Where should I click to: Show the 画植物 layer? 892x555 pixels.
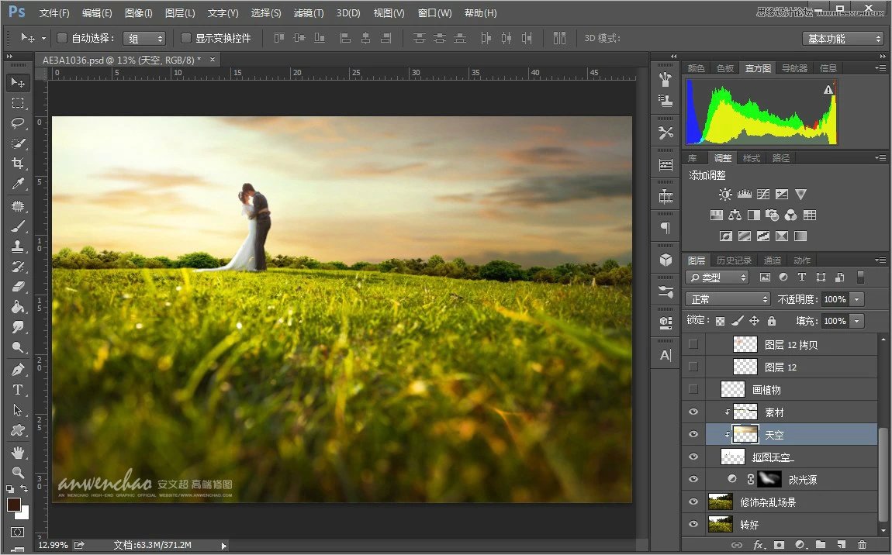pos(693,389)
